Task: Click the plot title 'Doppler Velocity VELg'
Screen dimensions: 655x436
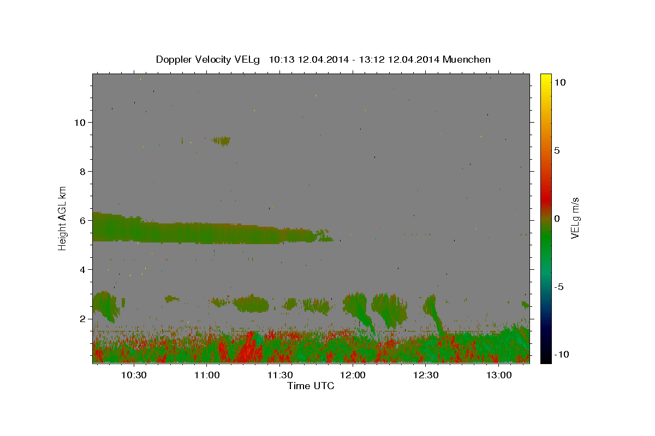Action: 209,59
